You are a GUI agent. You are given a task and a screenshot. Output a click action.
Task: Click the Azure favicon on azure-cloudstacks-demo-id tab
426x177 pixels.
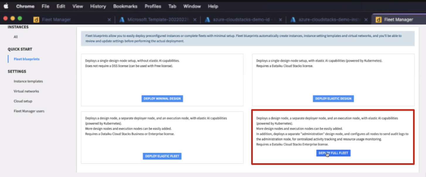coord(208,20)
